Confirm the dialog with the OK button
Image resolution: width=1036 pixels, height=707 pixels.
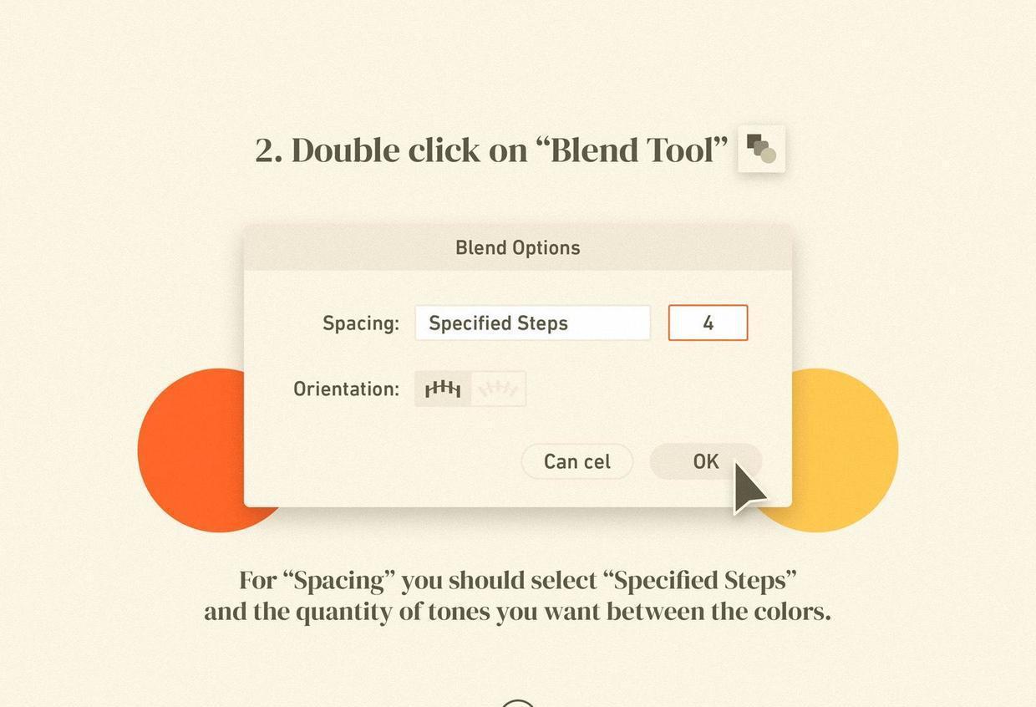pyautogui.click(x=706, y=461)
